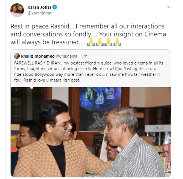Open Karan Johar's profile picture
Viewport: 183px width, 179px height.
[x=17, y=10]
